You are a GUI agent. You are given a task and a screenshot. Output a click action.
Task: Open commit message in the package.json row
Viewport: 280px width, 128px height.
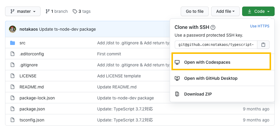click(x=125, y=109)
